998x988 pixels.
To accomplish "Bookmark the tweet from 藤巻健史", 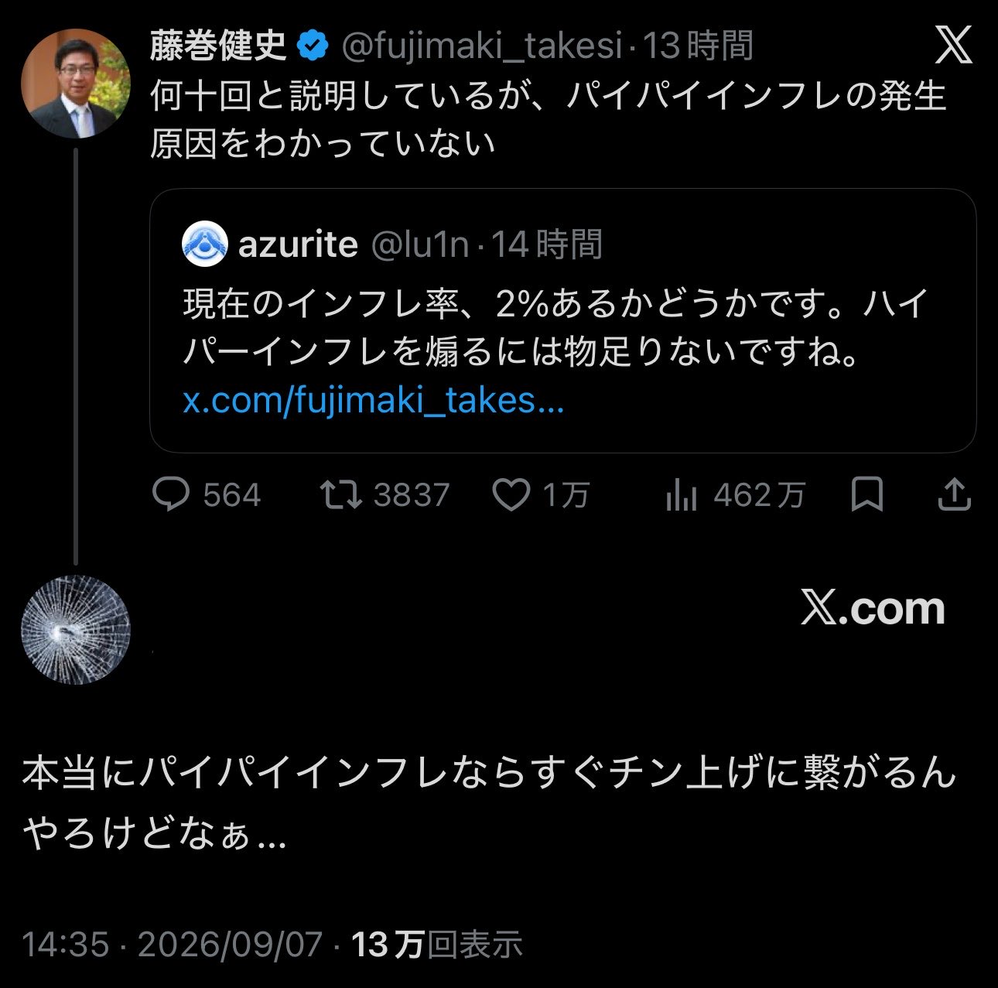I will 866,495.
